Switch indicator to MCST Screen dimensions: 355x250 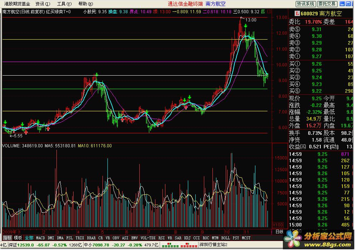[x=246, y=238]
